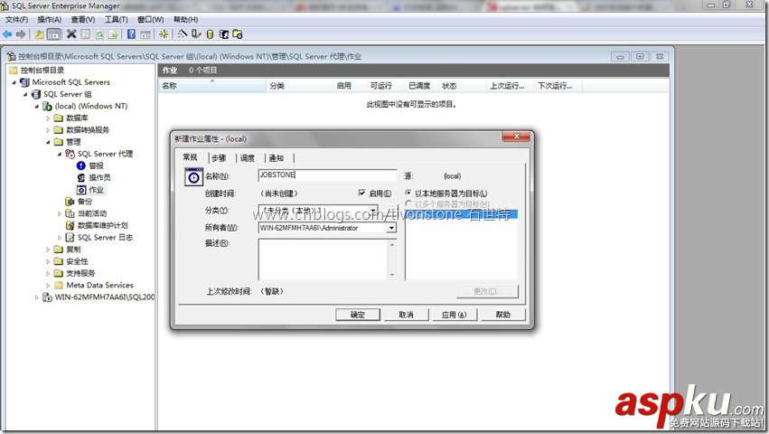
Task: Expand the 支持服务 folder node
Action: pos(48,273)
